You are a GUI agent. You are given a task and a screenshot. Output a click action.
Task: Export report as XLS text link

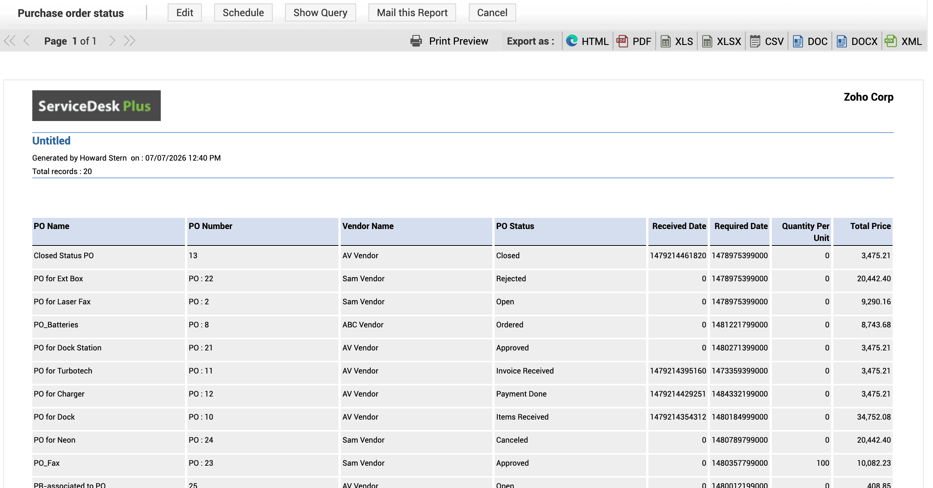684,41
